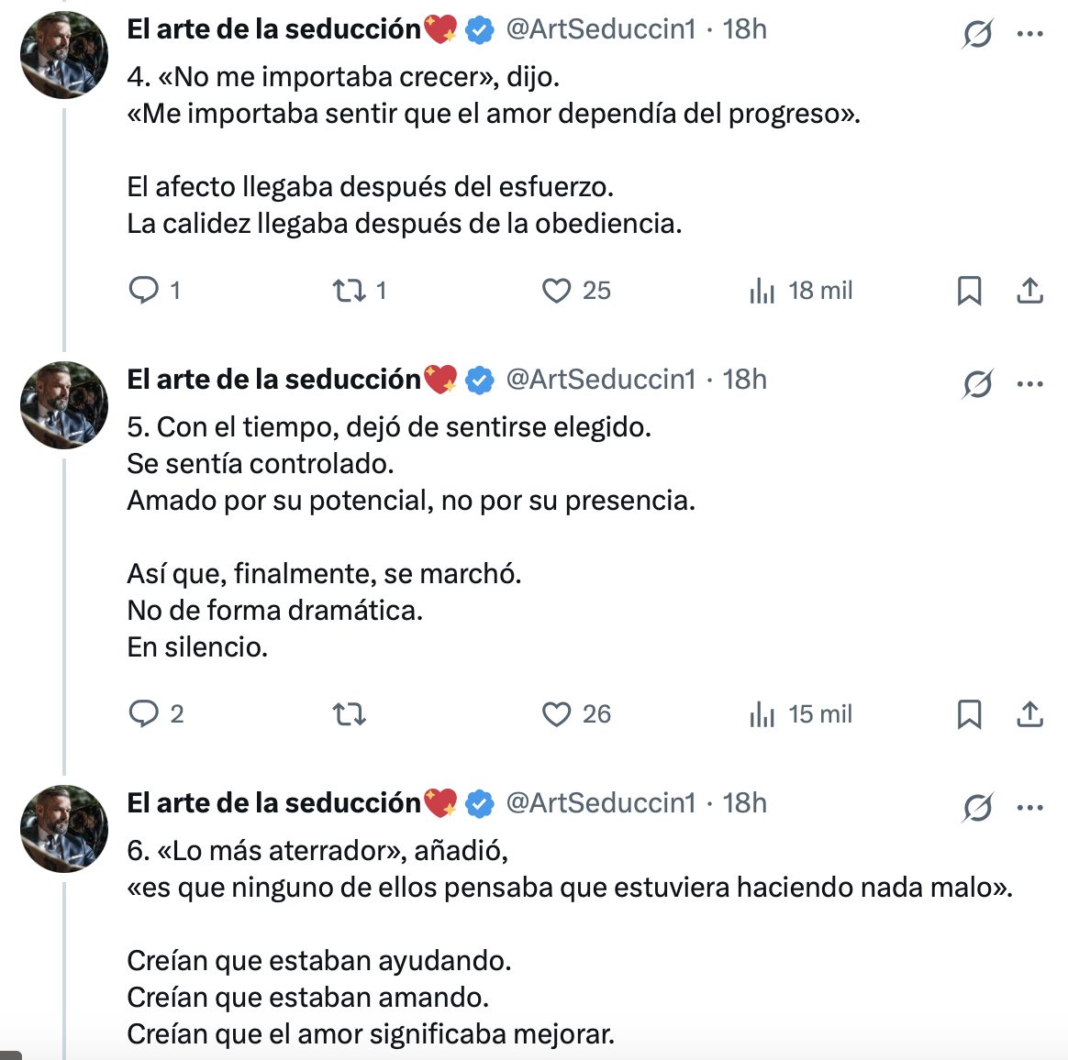Retweet tweet 4 with 1 repost
Viewport: 1068px width, 1060px height.
coord(349,291)
